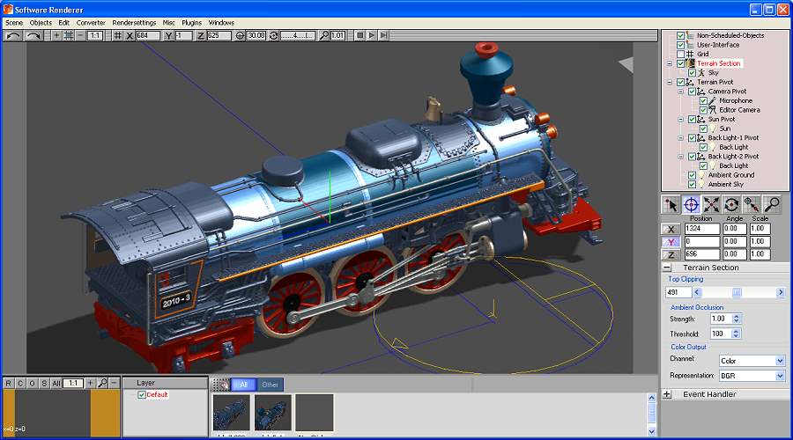Collapse the Camera Pivot tree node
Screen dimensions: 793x440
681,92
